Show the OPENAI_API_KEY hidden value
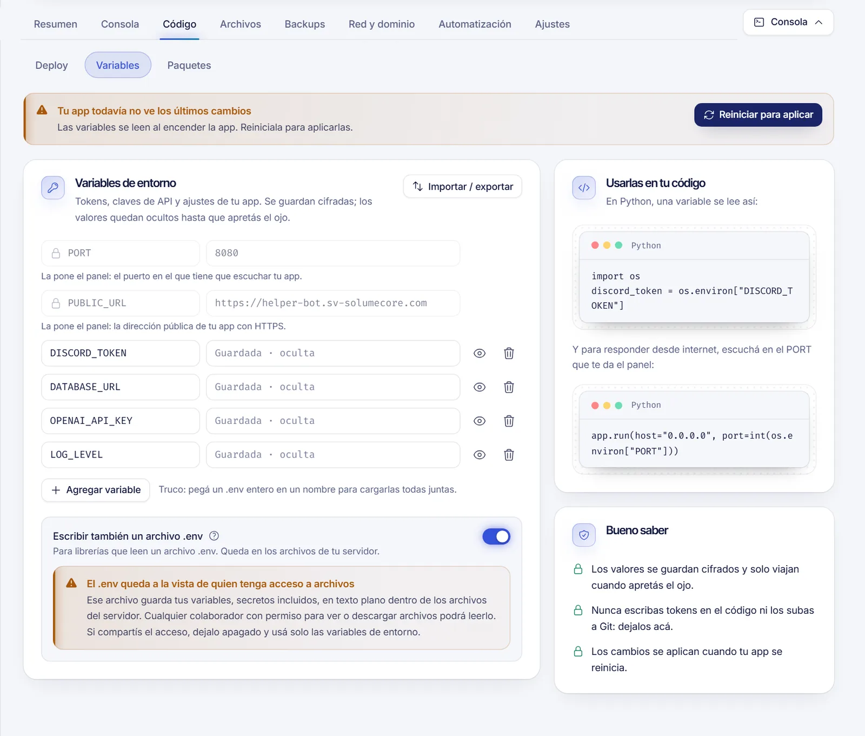The height and width of the screenshot is (736, 865). pyautogui.click(x=480, y=421)
